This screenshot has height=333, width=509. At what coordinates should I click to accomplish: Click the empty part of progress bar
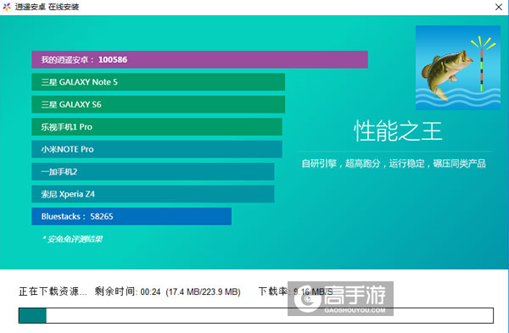point(270,315)
